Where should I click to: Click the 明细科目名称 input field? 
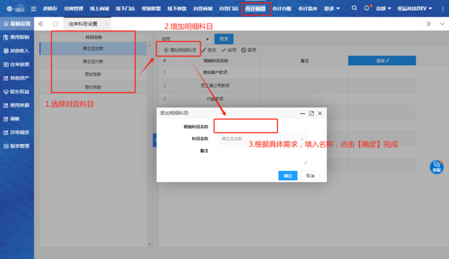pyautogui.click(x=261, y=127)
